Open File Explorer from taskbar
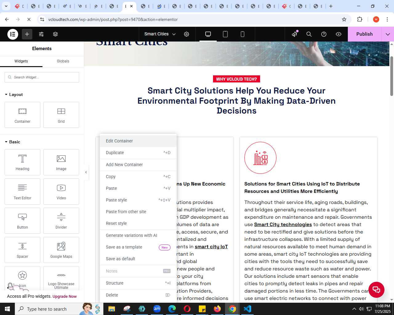 click(111, 309)
